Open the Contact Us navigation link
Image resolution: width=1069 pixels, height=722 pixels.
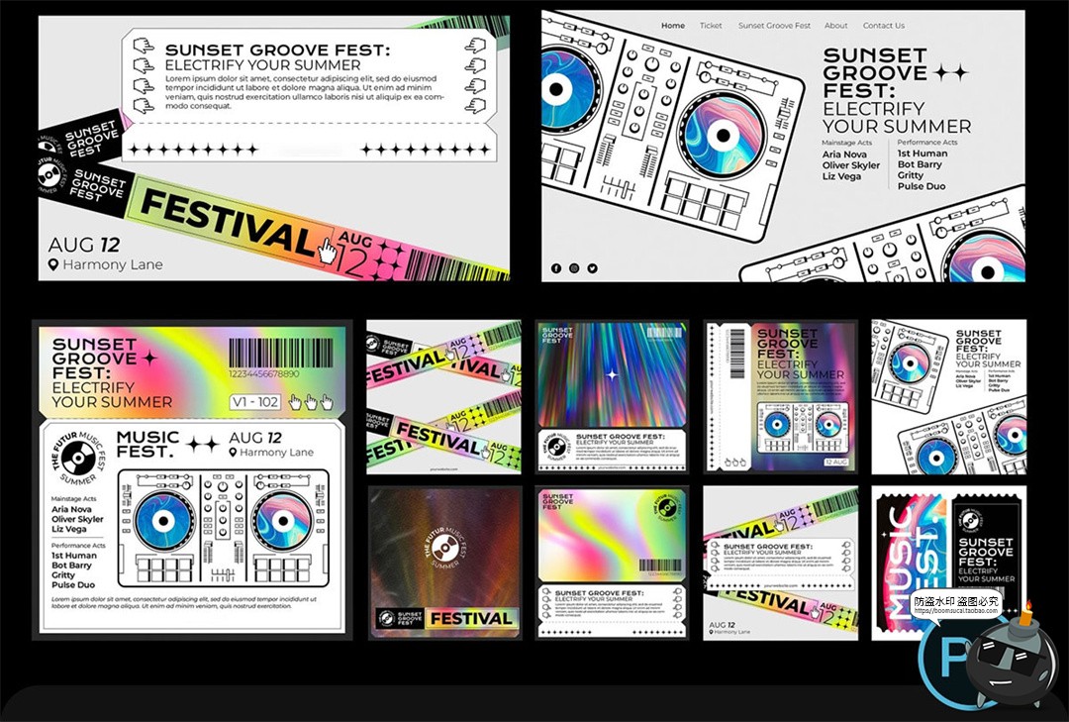[884, 26]
